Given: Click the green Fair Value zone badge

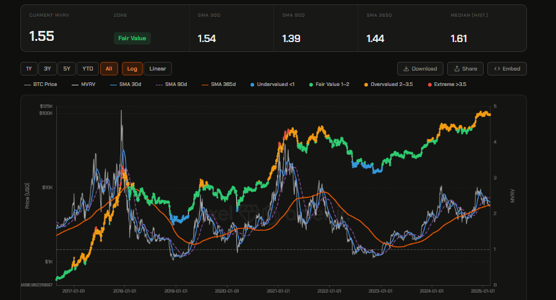Looking at the screenshot, I should [132, 38].
